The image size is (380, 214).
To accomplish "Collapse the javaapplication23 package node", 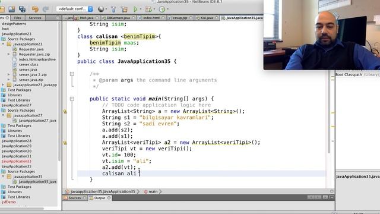I will coord(3,44).
